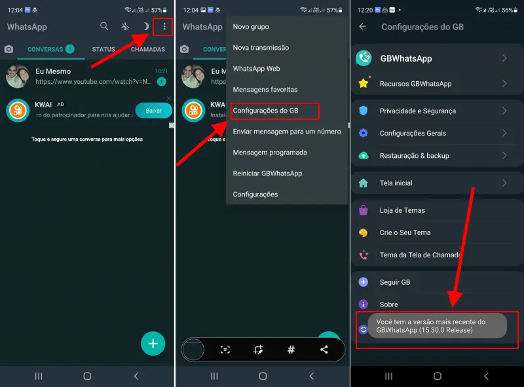The width and height of the screenshot is (524, 387).
Task: Tap the phone icon for Tema da Tela de Chamada
Action: point(364,255)
